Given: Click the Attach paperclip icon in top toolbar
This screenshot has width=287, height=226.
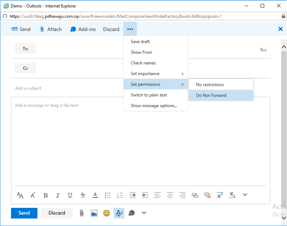Looking at the screenshot, I should point(42,29).
